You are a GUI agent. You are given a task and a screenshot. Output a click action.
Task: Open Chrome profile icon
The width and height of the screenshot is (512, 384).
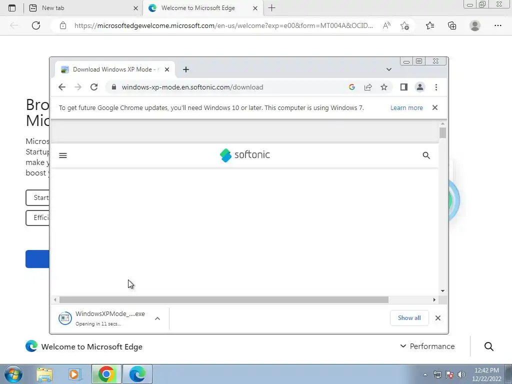tap(420, 87)
